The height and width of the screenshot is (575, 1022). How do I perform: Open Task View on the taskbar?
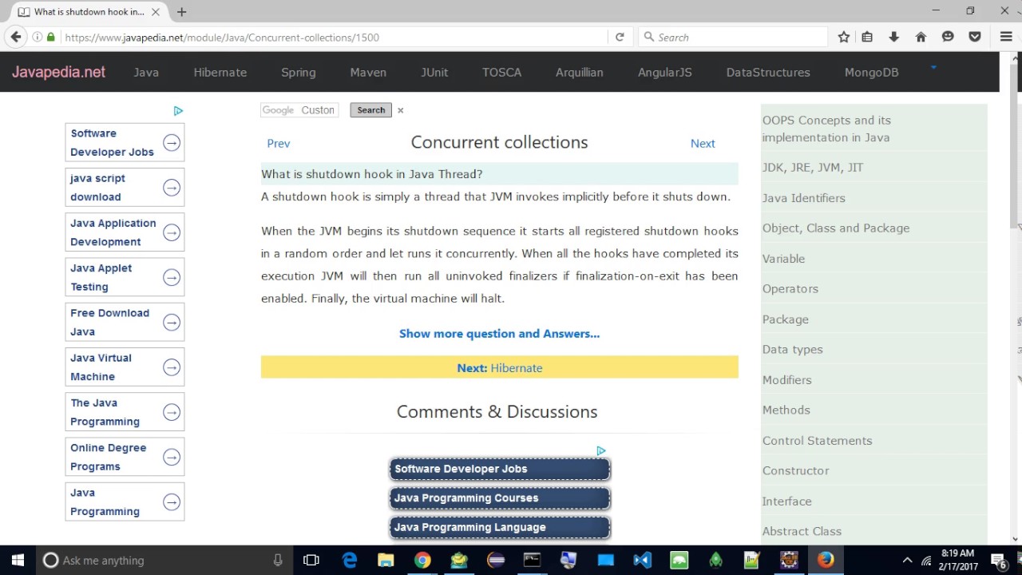311,560
